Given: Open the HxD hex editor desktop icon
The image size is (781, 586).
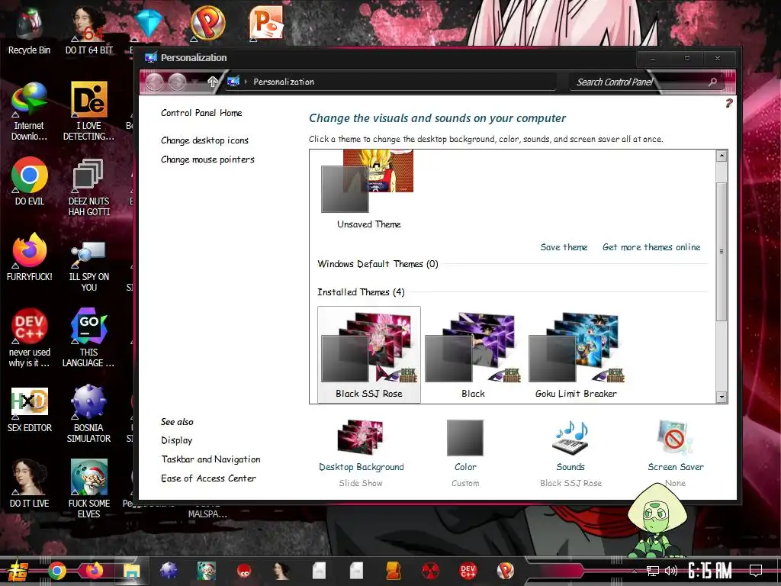Looking at the screenshot, I should pyautogui.click(x=30, y=409).
